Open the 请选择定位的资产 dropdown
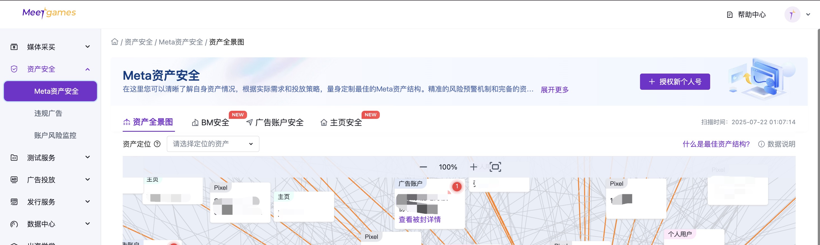Screen dimensions: 820x245 213,144
